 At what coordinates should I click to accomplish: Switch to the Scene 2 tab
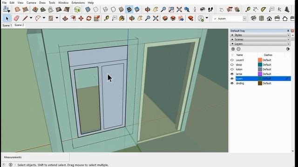[x=19, y=25]
